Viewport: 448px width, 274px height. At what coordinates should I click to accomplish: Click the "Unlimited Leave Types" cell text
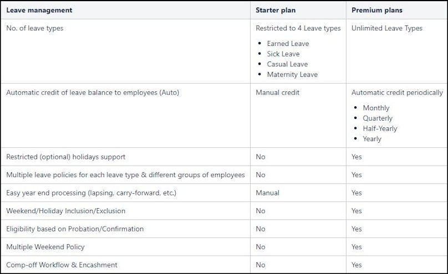point(386,28)
